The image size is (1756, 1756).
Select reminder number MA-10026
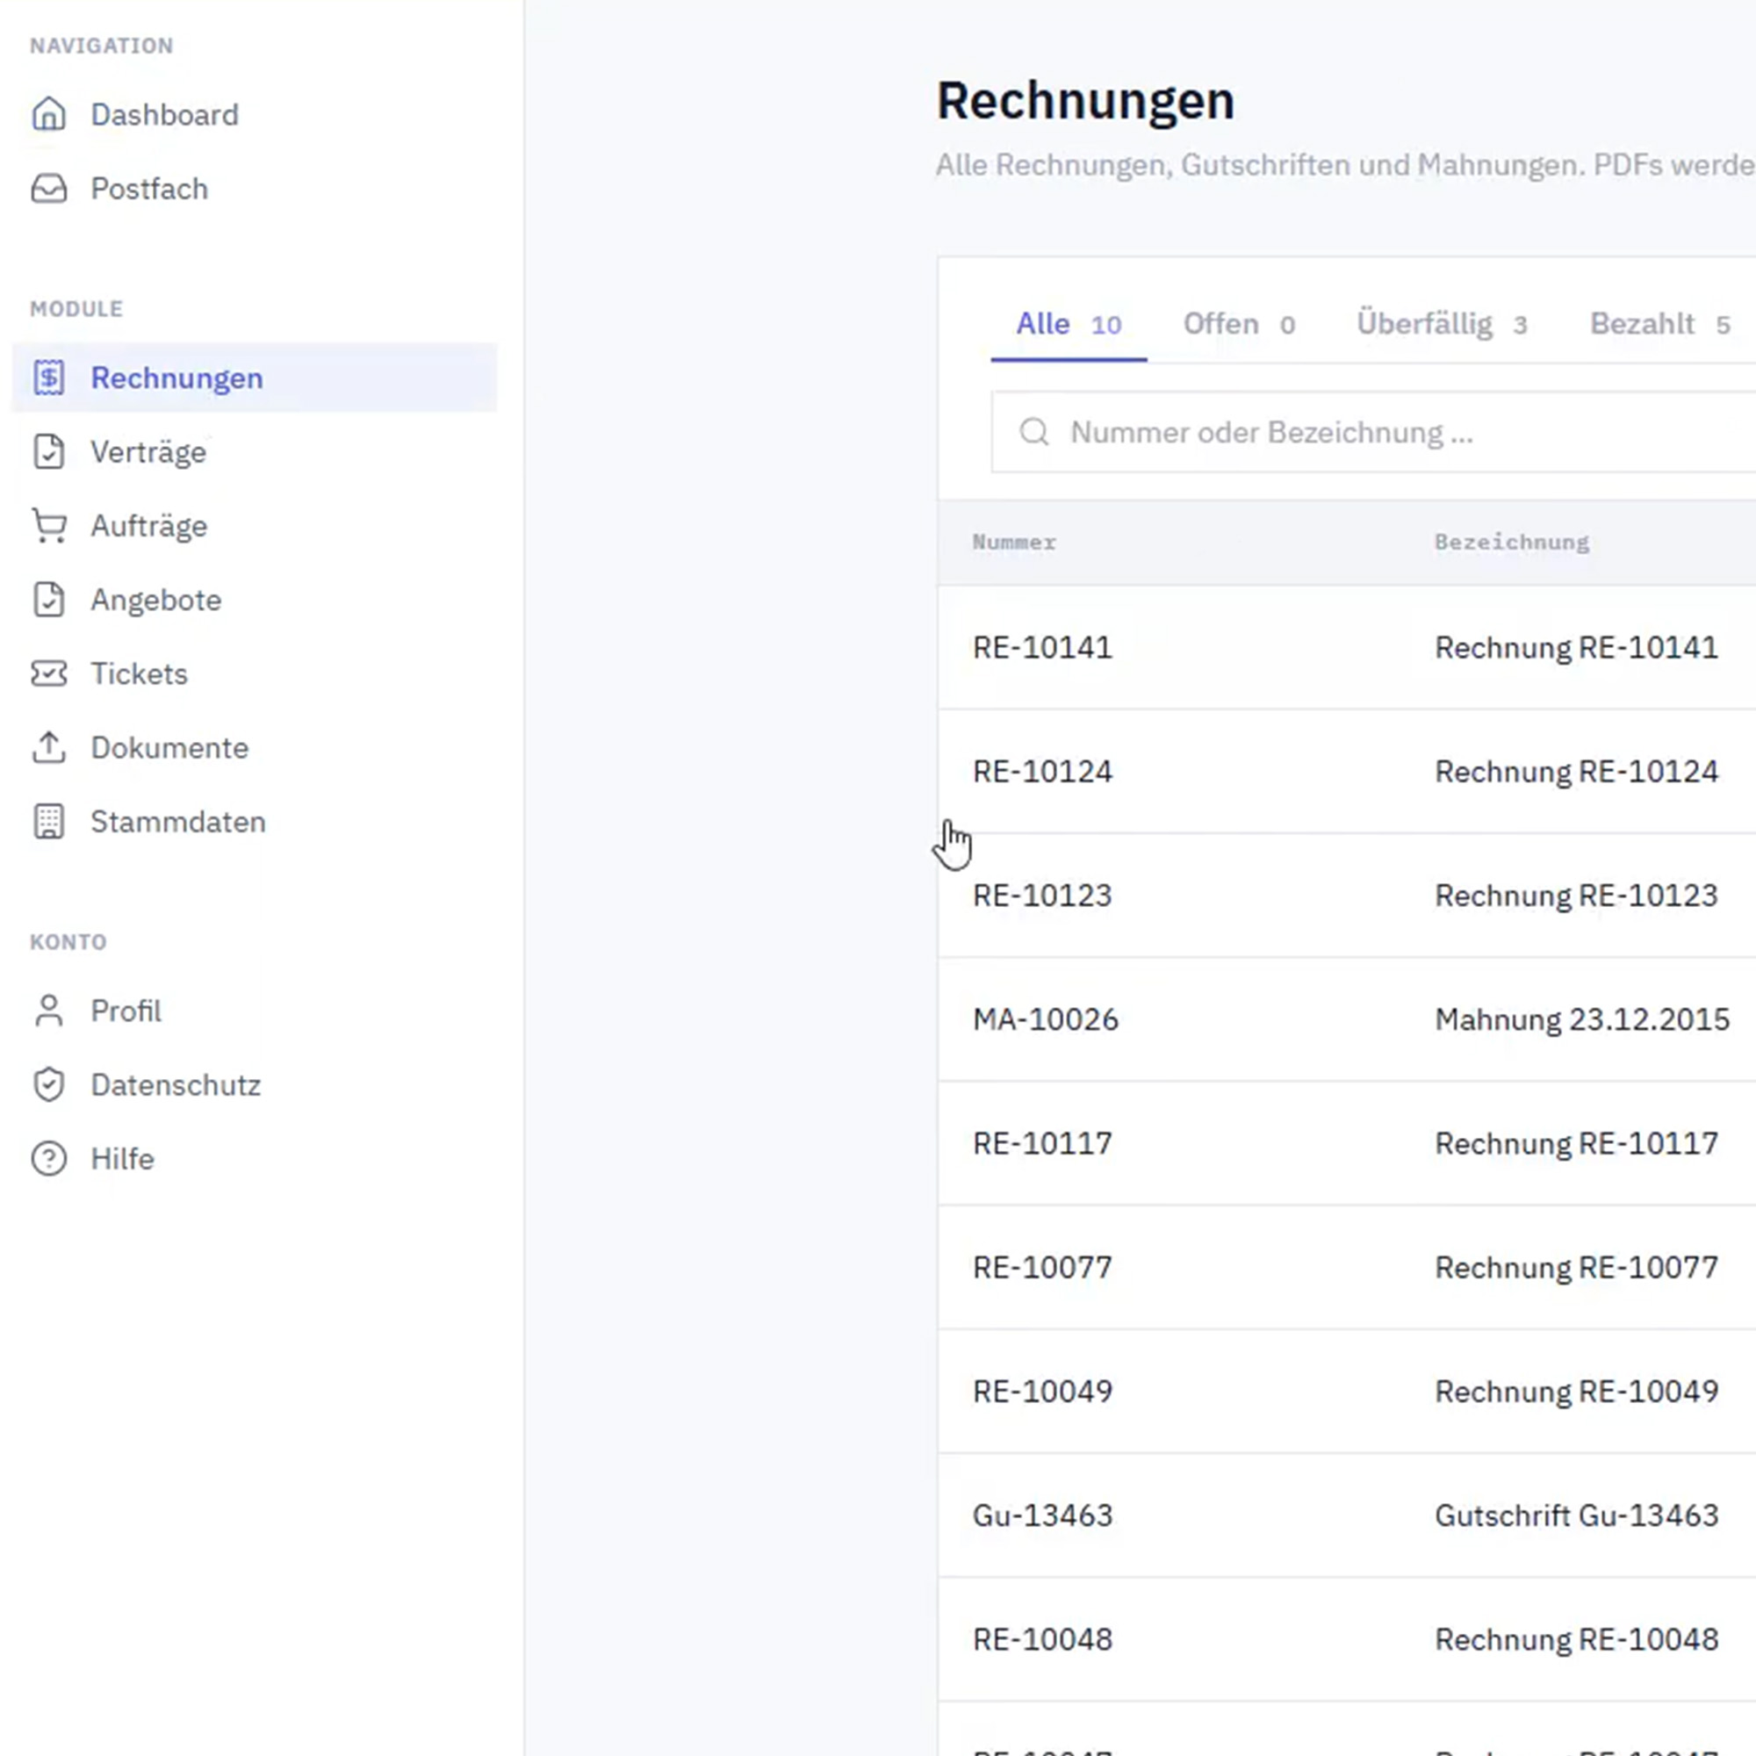click(1045, 1019)
